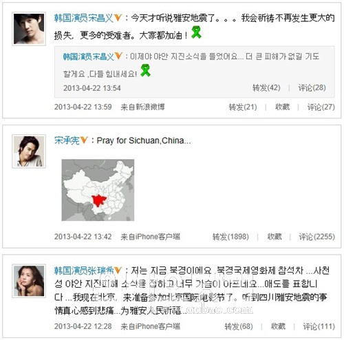Click the verified V badge next to 宋承宪

point(84,140)
